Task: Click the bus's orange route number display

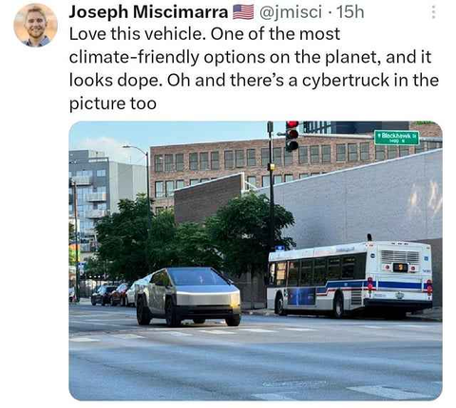Action: (400, 268)
